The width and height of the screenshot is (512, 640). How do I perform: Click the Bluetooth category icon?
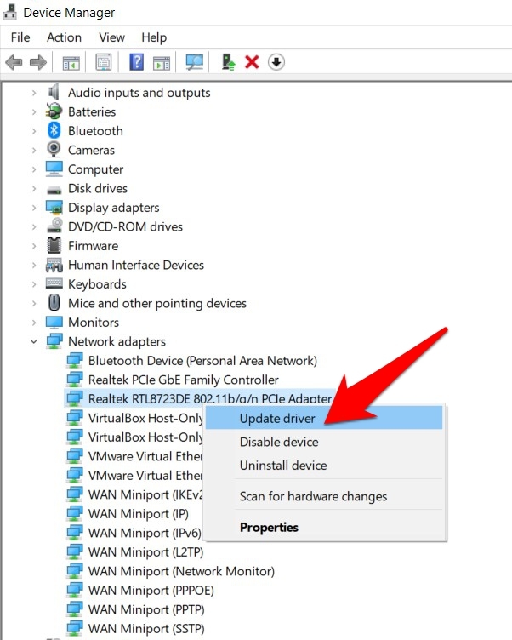(54, 130)
